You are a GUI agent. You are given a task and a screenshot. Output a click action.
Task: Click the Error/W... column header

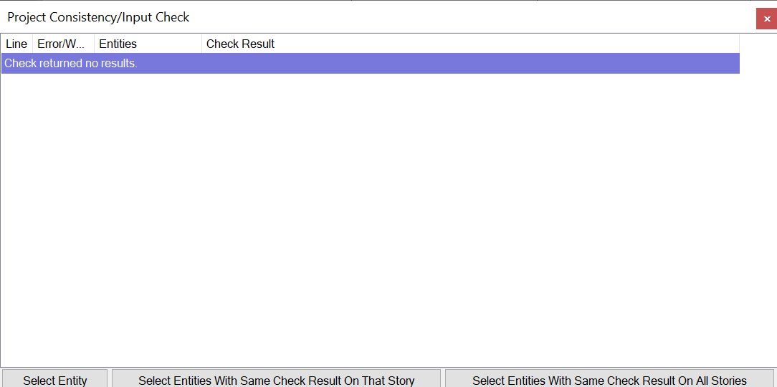[61, 44]
